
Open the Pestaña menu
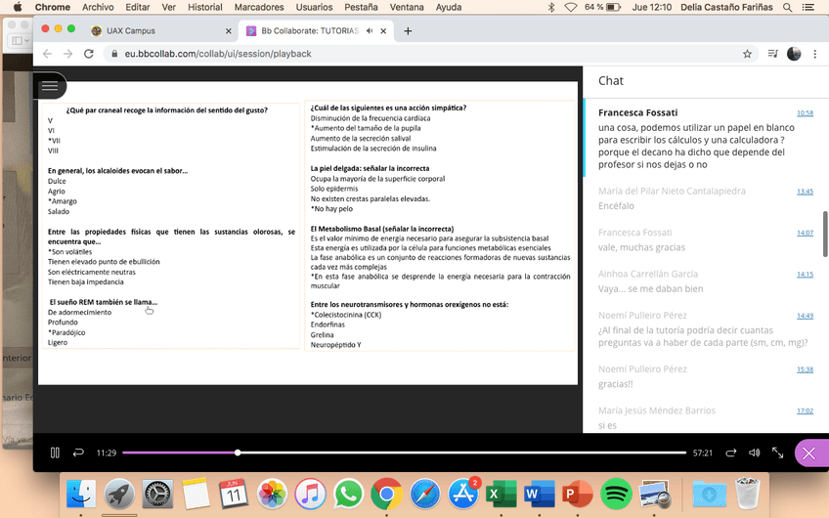[361, 8]
